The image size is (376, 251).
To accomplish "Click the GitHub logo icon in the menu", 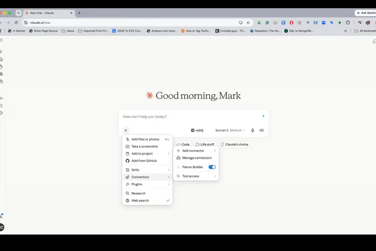I will (128, 161).
